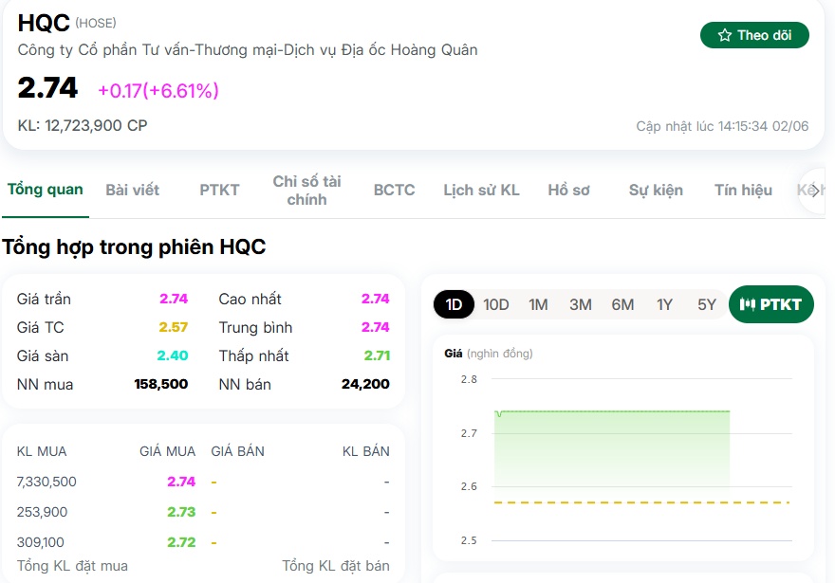
Task: Select the 5Y chart range
Action: (707, 305)
